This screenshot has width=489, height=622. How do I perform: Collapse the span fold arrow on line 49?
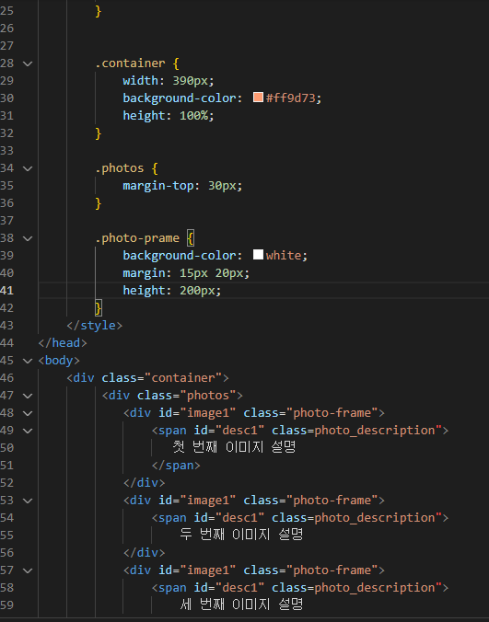point(28,431)
